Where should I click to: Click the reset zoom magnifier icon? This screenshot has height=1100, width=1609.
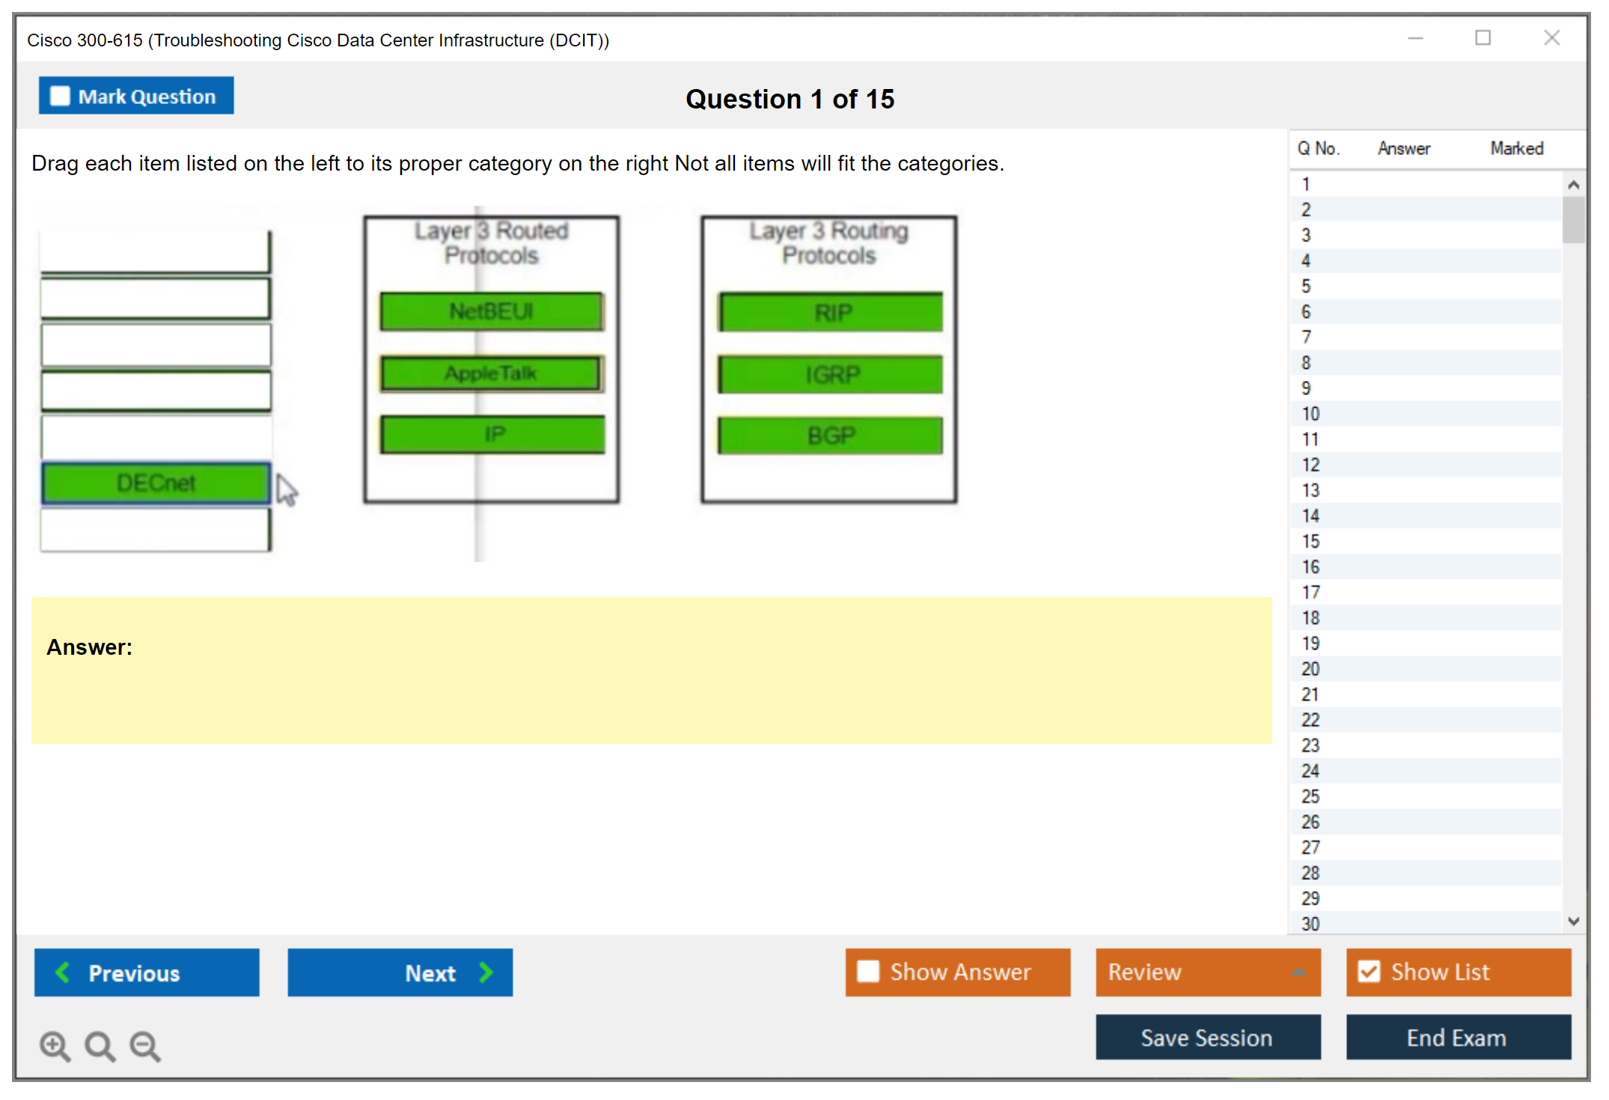tap(100, 1045)
